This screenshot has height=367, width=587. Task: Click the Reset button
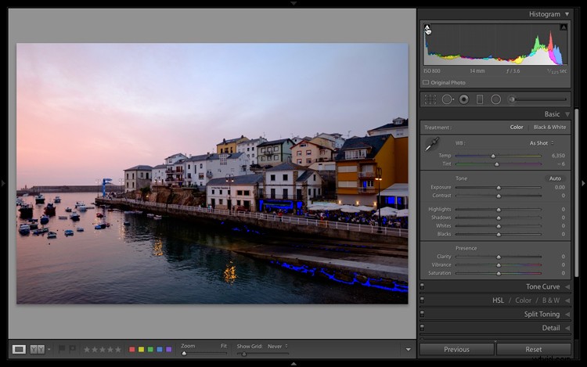tap(534, 350)
